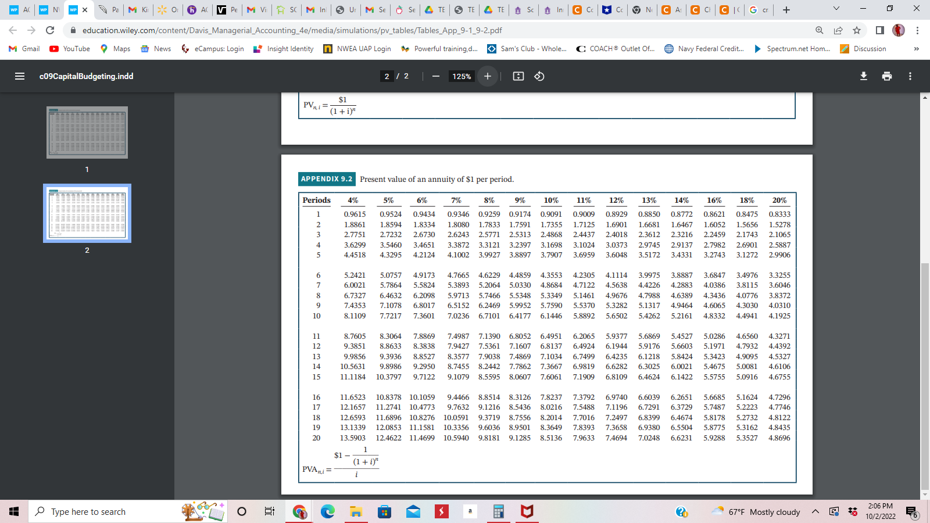Image resolution: width=930 pixels, height=523 pixels.
Task: Select page 1 thumbnail
Action: pos(87,132)
